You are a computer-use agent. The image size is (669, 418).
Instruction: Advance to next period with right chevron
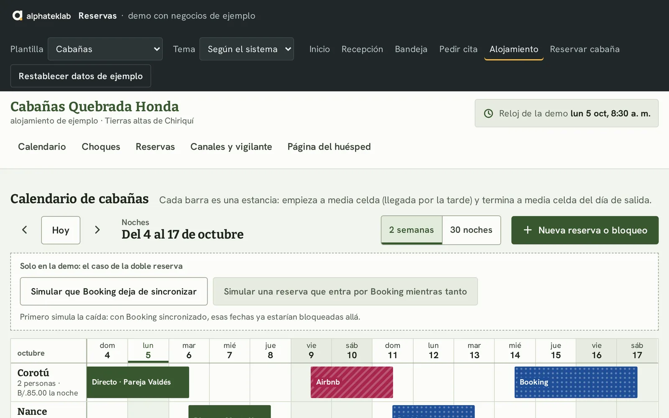click(x=97, y=230)
